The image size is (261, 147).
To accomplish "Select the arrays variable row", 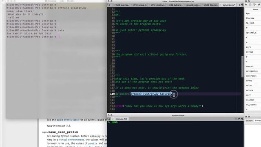I will (x=253, y=52).
